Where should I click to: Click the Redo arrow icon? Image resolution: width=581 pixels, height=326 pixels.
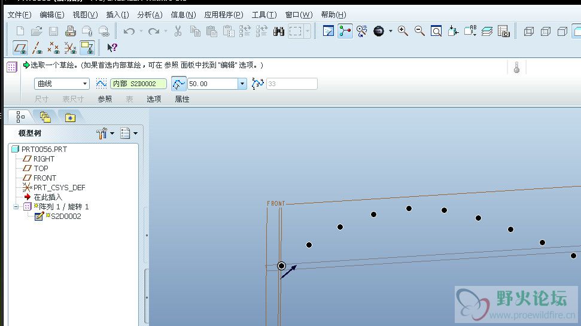point(153,31)
